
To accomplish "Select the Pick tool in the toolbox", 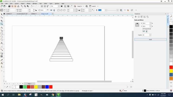I will [x=2, y=14].
